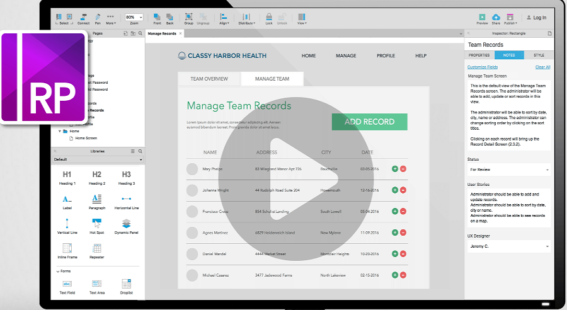Select the Team Overview tab on canvas
The width and height of the screenshot is (567, 310).
(209, 79)
